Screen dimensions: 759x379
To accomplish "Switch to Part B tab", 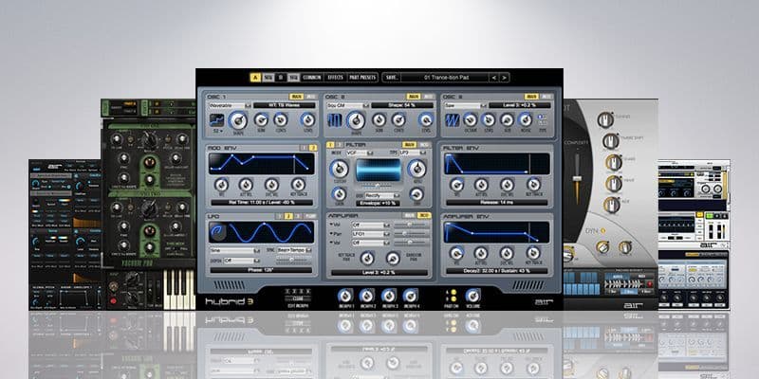I will [x=282, y=78].
